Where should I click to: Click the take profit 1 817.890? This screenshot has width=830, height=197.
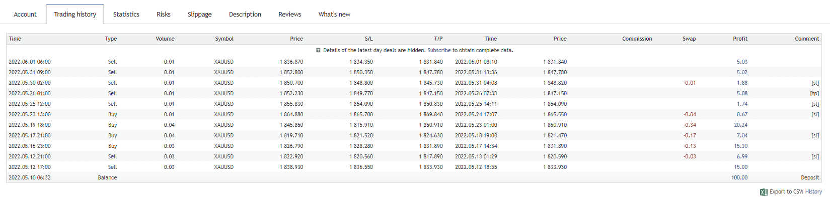431,156
